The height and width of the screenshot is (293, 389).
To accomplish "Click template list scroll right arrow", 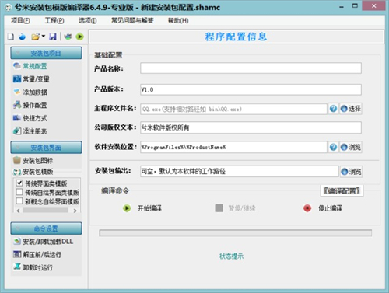I will (x=75, y=211).
